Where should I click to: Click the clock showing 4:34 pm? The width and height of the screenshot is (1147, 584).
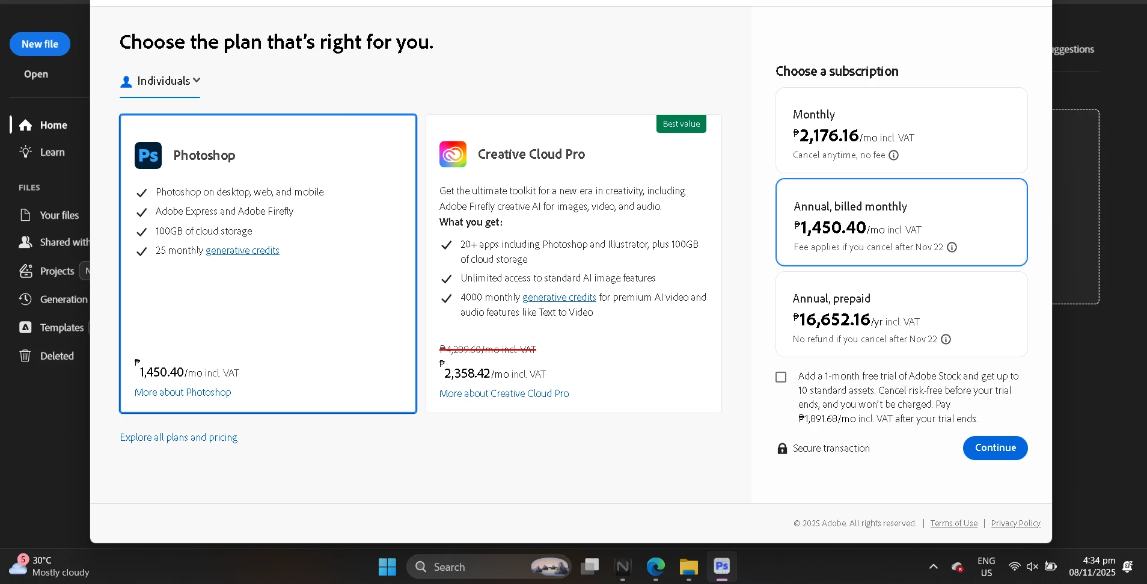coord(1092,567)
